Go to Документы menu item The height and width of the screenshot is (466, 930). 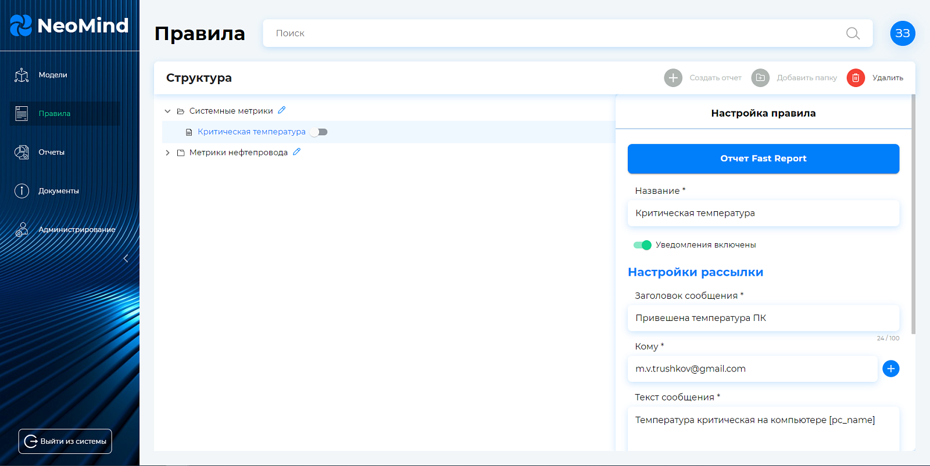click(x=59, y=191)
